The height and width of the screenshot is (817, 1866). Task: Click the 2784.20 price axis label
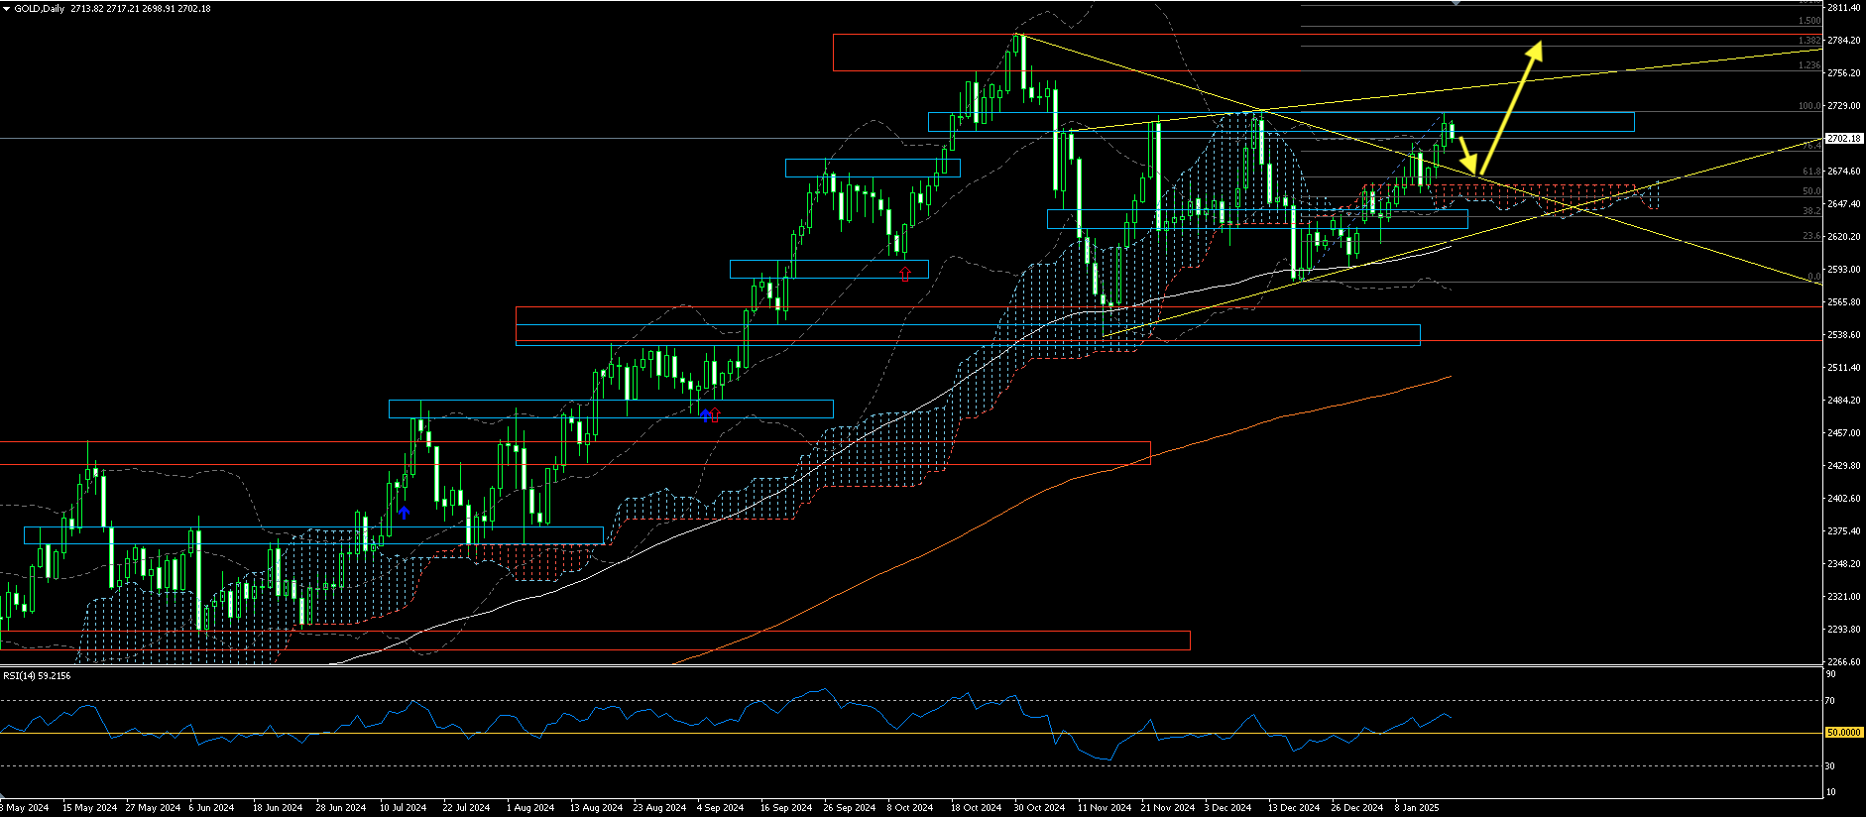[x=1843, y=41]
